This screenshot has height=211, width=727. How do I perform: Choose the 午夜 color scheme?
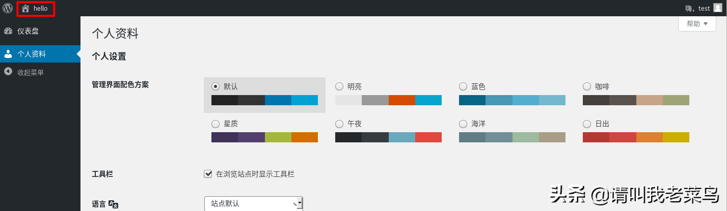tap(339, 124)
